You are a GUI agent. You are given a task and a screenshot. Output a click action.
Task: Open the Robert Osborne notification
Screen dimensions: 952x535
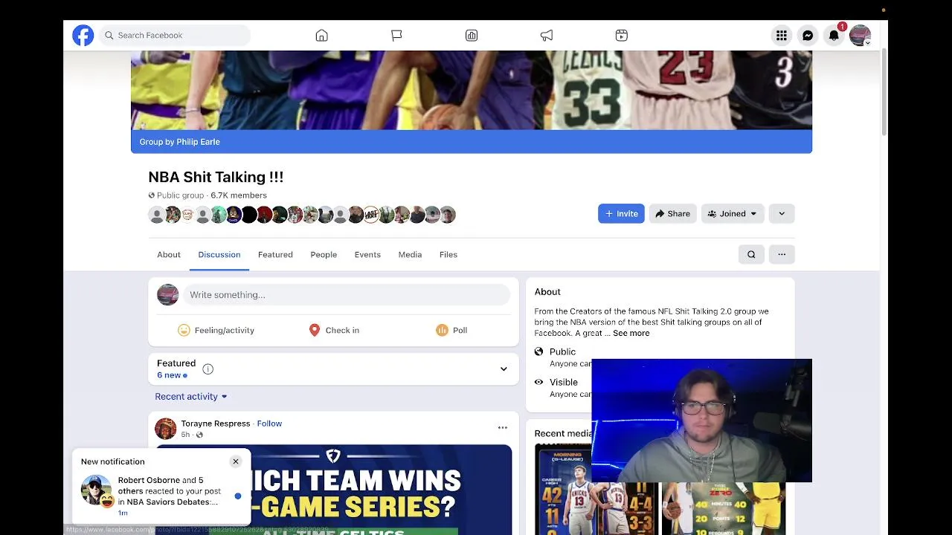(x=161, y=496)
